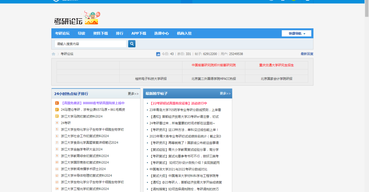Open the 资料下载 navigation tab
The width and height of the screenshot is (369, 192).
pos(100,33)
